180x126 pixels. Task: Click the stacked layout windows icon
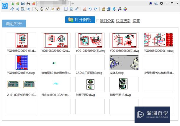pos(109,9)
